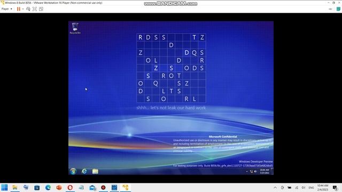Open the host notification center icon
The height and width of the screenshot is (192, 342).
tap(335, 187)
